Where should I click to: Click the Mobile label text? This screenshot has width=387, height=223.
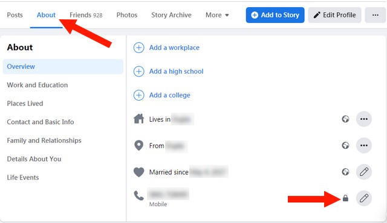coord(158,204)
